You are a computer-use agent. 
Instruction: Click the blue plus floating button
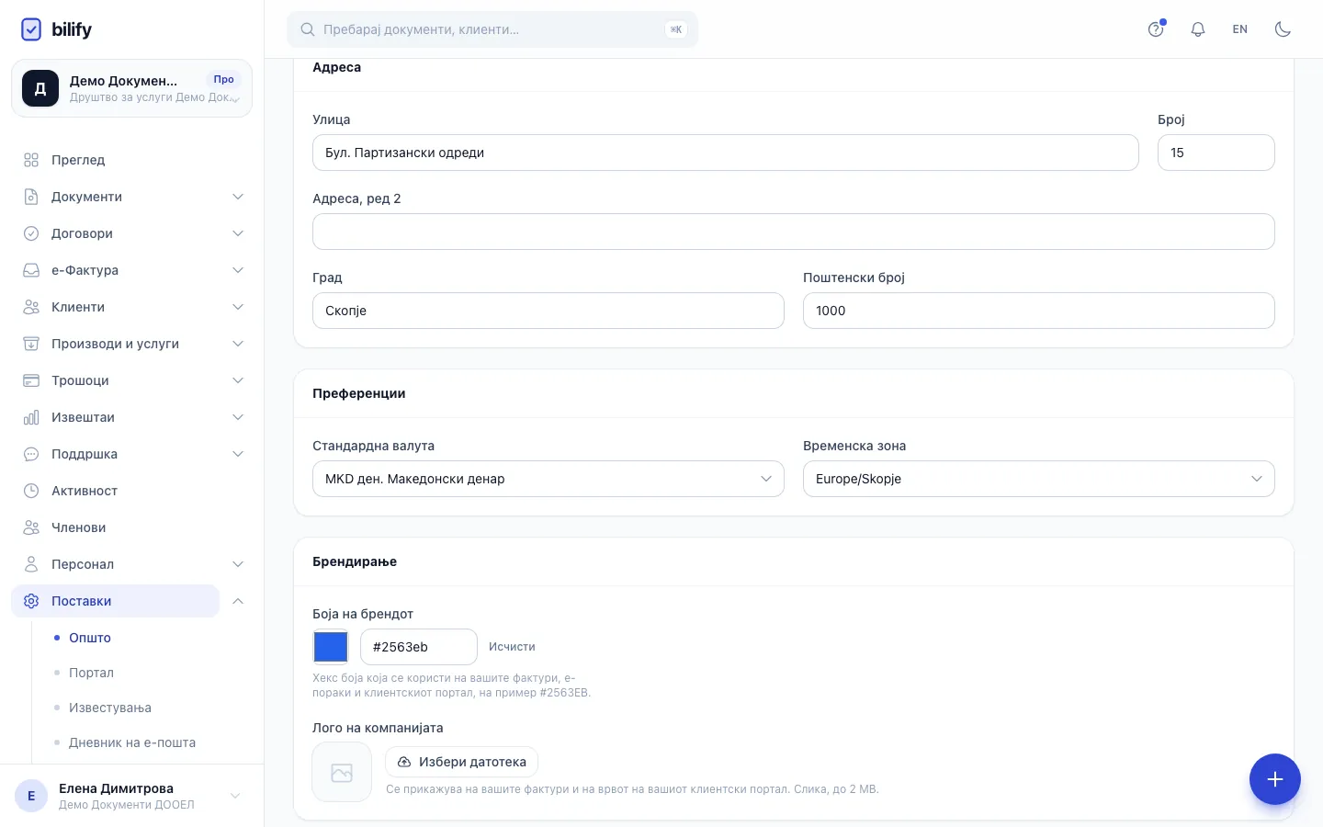(x=1275, y=779)
